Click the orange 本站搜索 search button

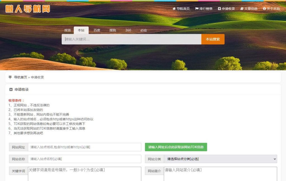(213, 39)
